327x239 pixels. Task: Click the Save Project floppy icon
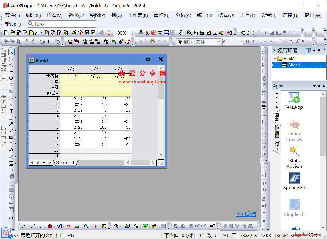87,33
